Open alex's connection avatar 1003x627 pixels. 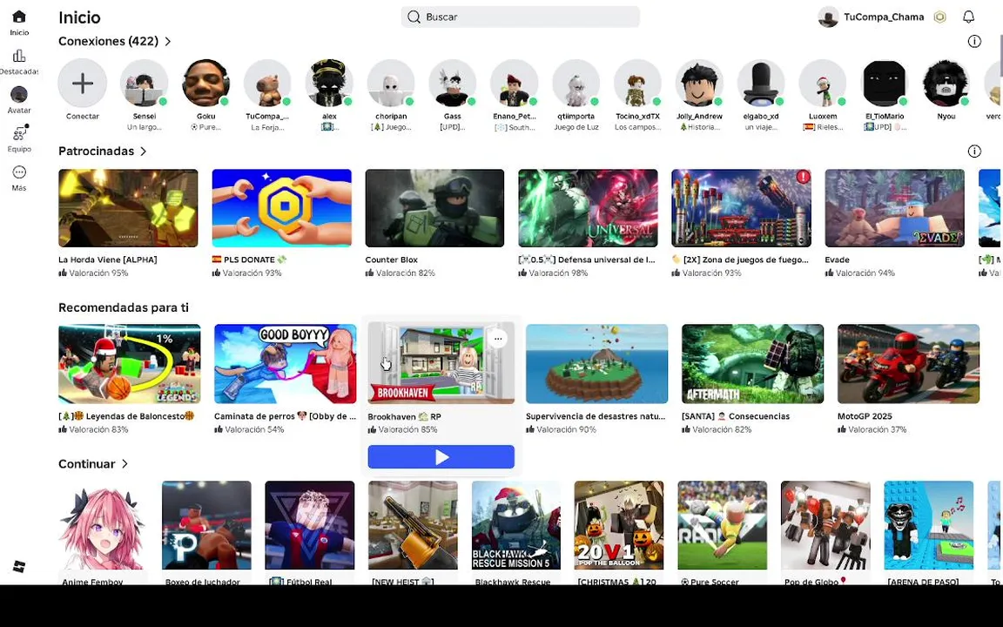(329, 84)
